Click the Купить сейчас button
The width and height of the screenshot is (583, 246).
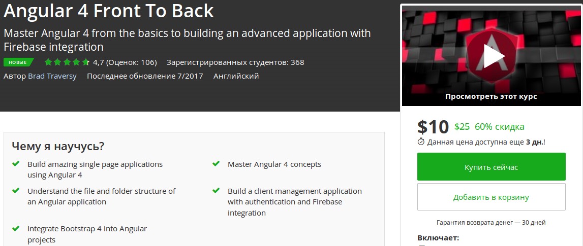pyautogui.click(x=491, y=167)
